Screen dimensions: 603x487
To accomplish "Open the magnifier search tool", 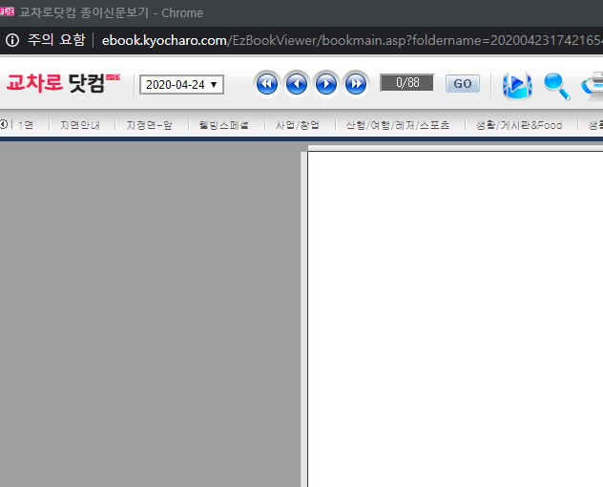I will [x=556, y=86].
